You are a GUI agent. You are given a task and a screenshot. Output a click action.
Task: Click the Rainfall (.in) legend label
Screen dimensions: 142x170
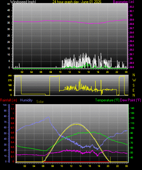pos(9,100)
